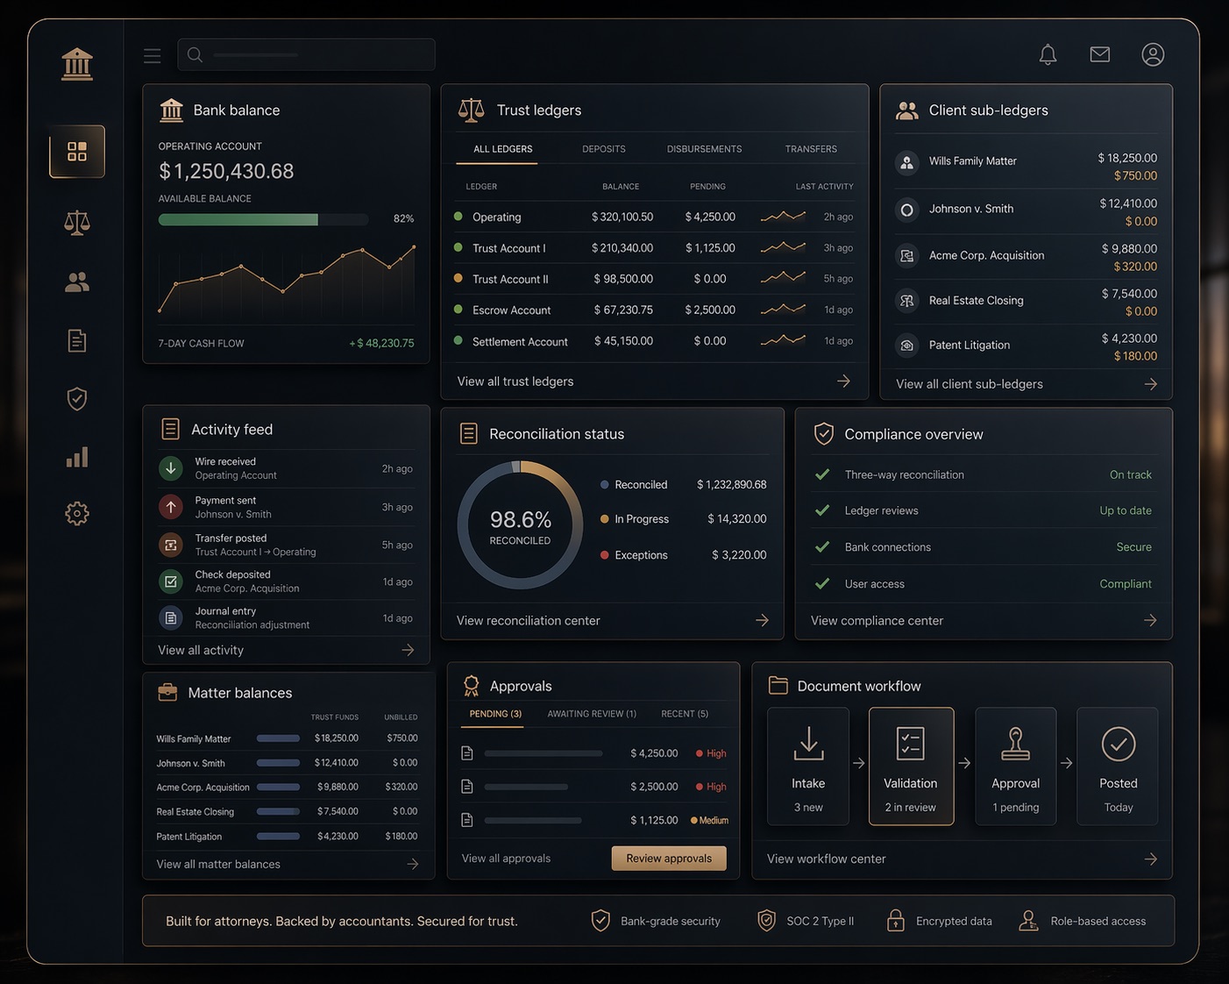Switch to the Transfers tab

point(811,149)
